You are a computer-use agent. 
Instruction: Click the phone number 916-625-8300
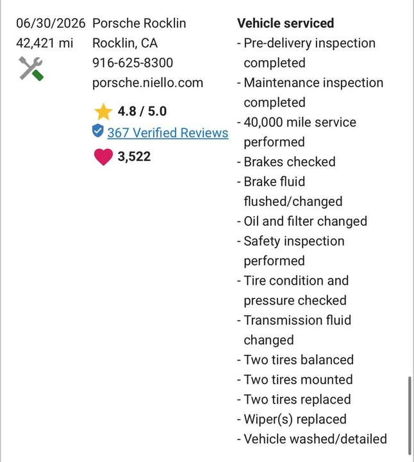tap(133, 63)
